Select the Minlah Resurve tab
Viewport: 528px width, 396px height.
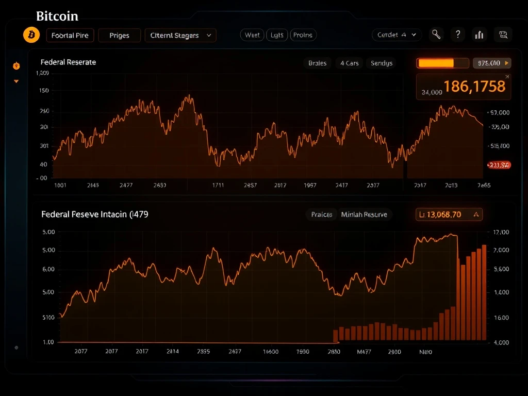click(x=364, y=214)
